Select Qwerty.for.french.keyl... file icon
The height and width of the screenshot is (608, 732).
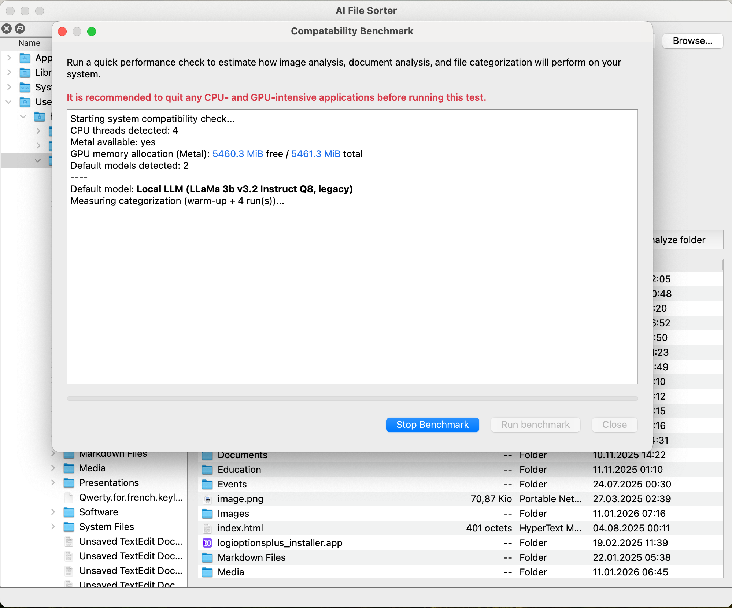[x=69, y=497]
